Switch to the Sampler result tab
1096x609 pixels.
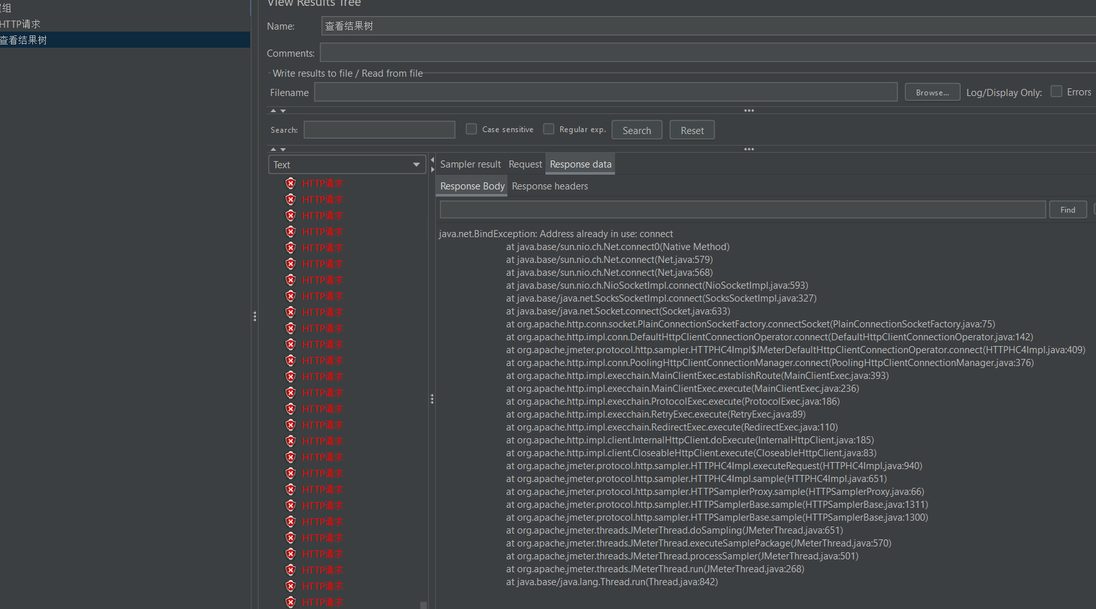point(471,164)
